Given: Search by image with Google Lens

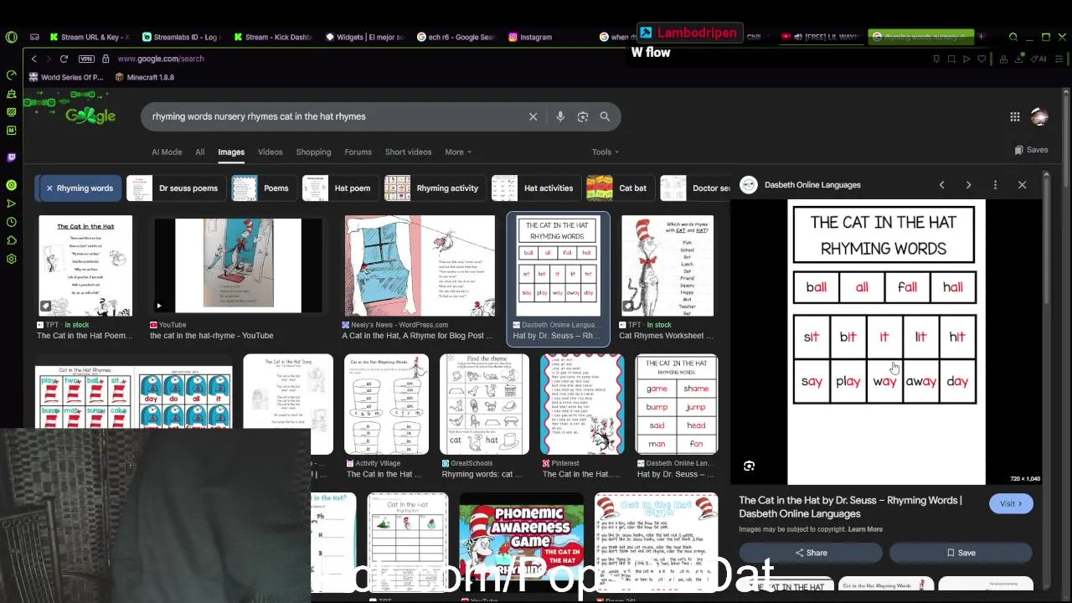Looking at the screenshot, I should click(583, 116).
